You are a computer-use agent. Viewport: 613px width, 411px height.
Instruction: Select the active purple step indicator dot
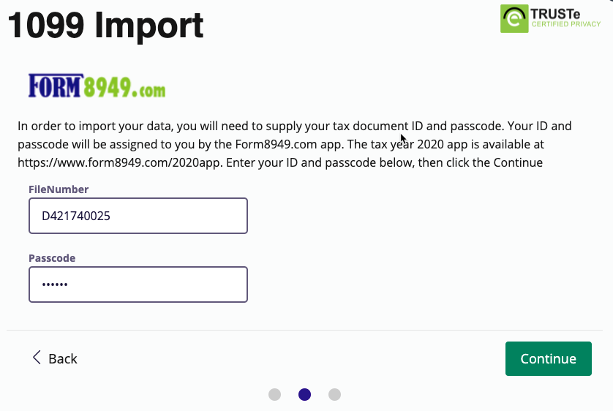[304, 395]
